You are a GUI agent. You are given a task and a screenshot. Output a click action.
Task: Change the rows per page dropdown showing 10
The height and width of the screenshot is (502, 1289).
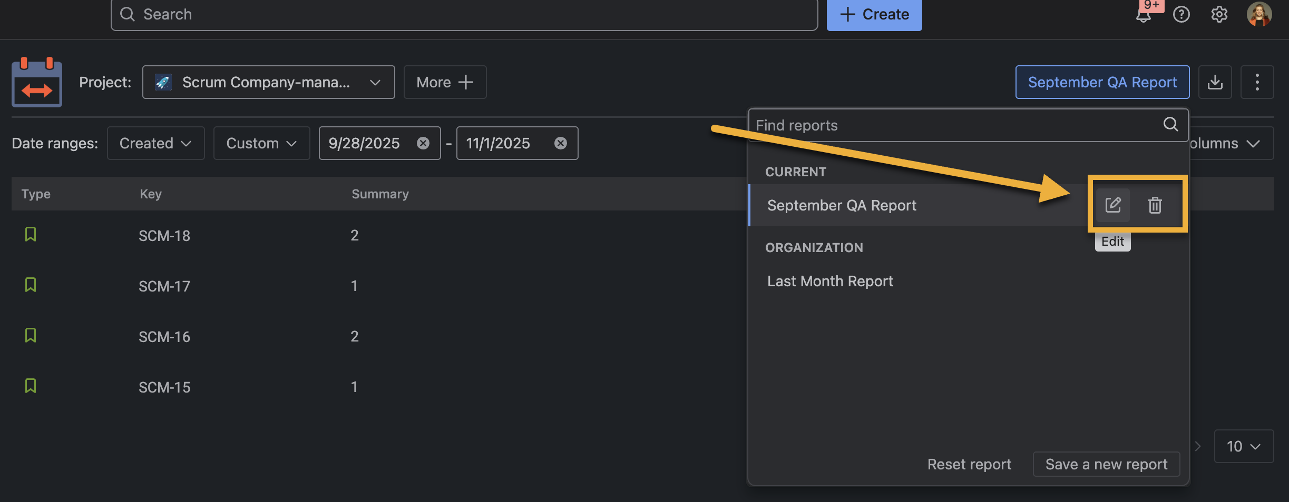[1243, 446]
